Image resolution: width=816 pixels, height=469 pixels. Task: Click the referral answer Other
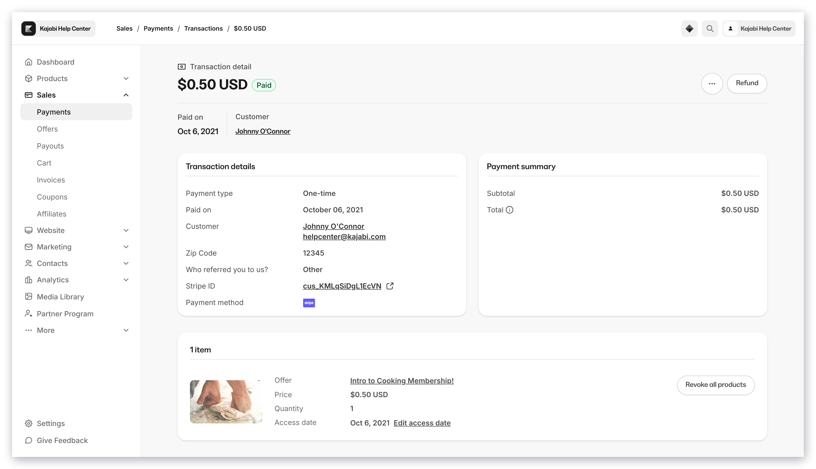click(x=312, y=269)
